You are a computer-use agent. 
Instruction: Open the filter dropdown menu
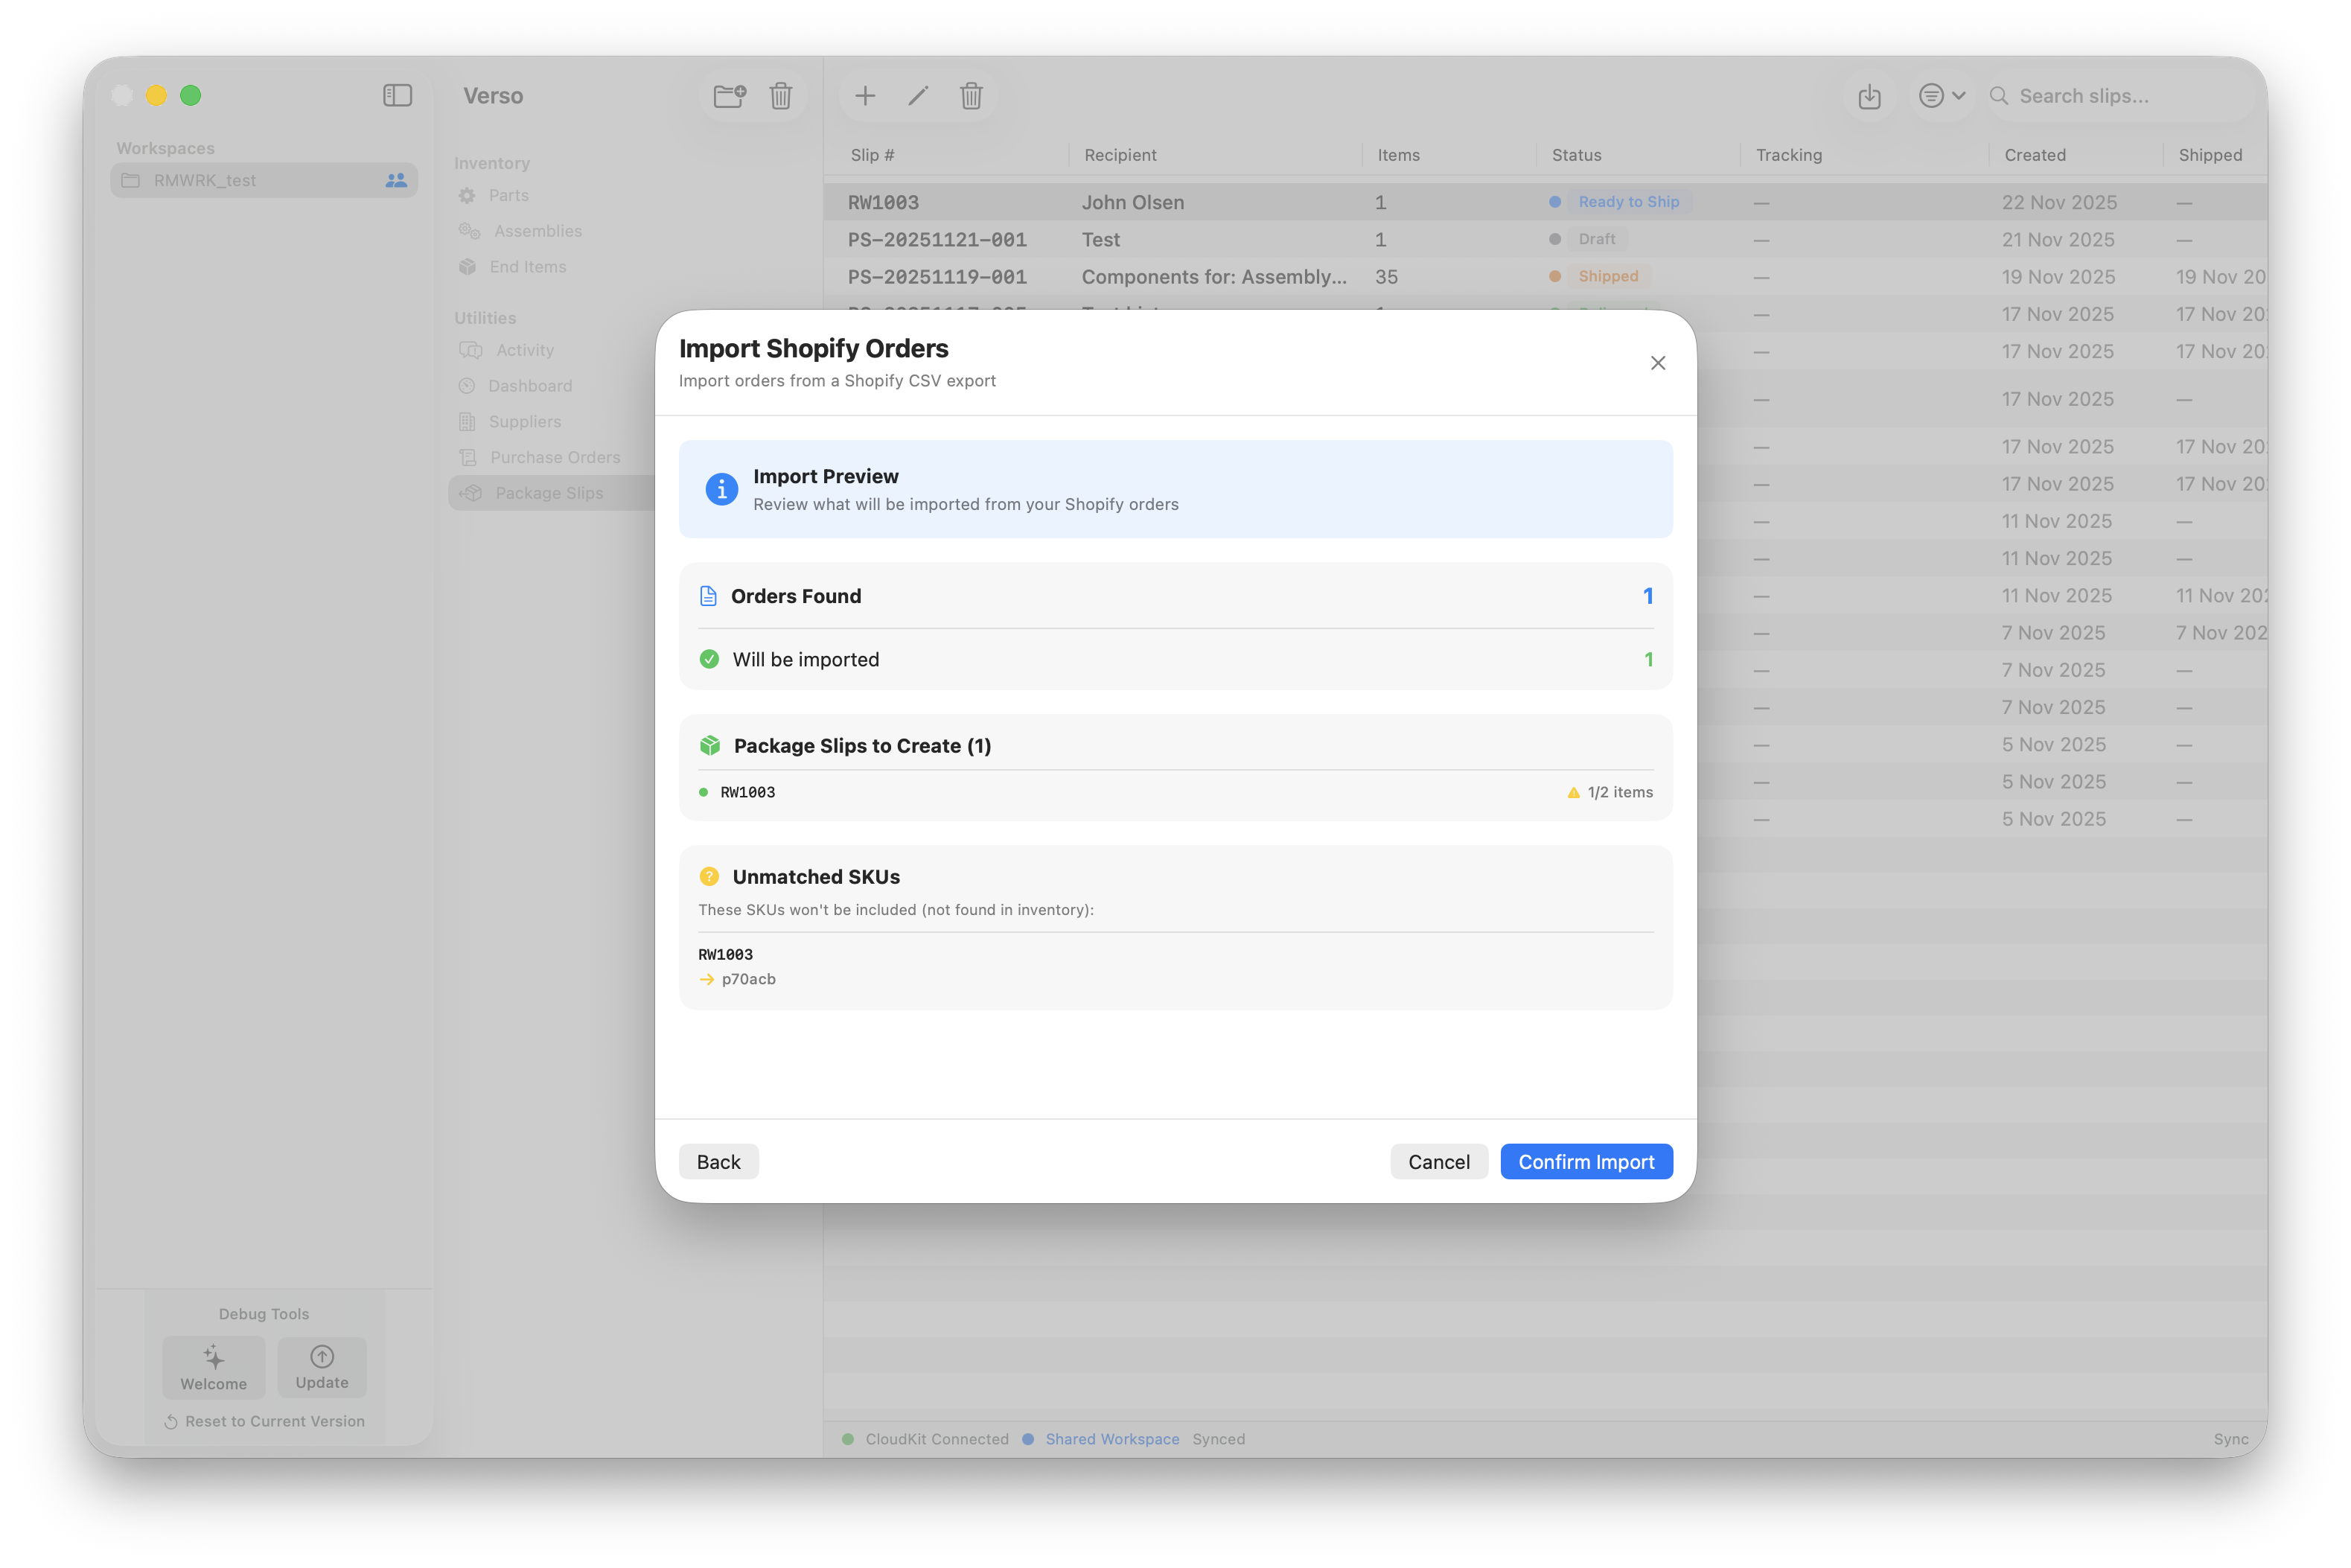coord(1941,96)
